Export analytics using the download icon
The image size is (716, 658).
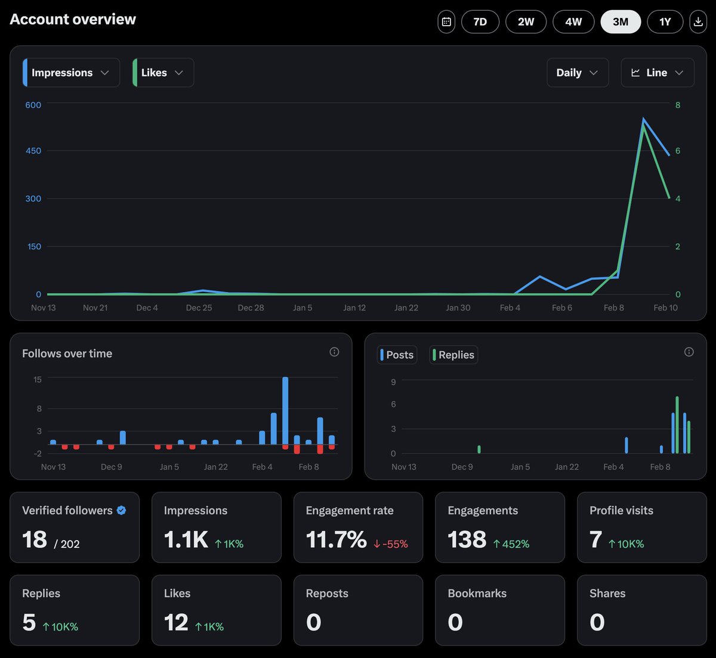click(x=698, y=21)
